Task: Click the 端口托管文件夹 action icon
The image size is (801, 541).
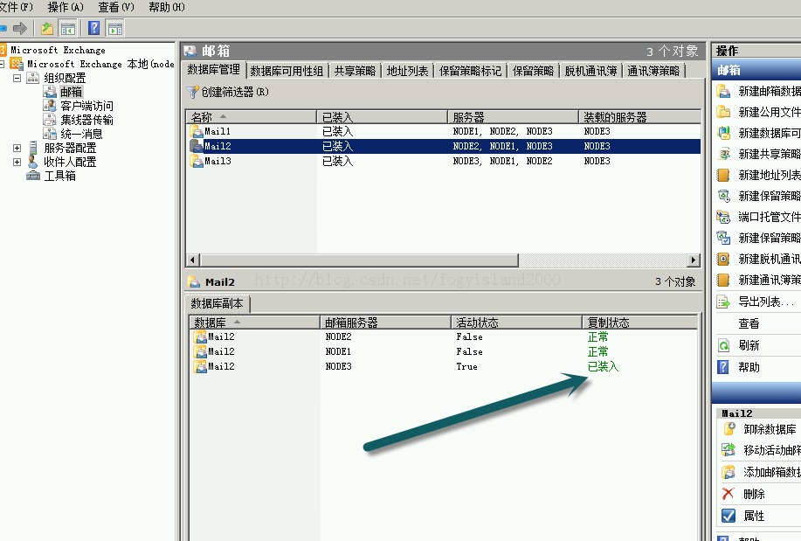Action: (x=723, y=217)
